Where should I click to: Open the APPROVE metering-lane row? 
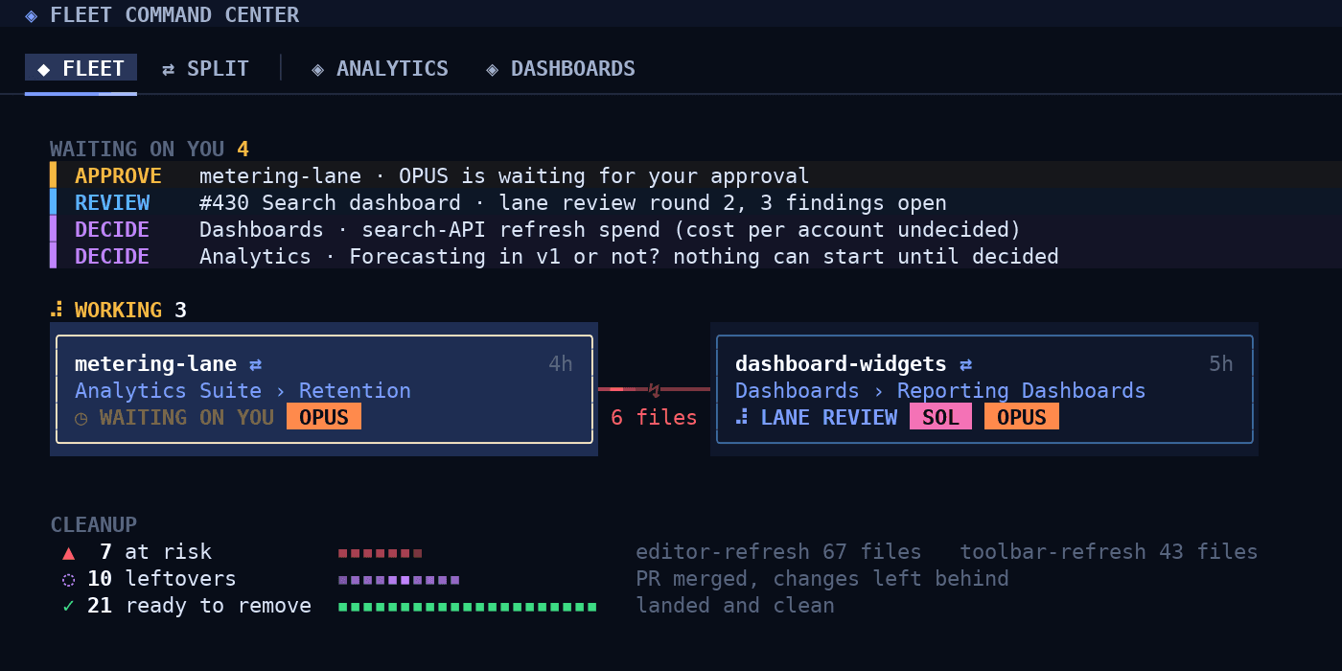click(x=696, y=175)
